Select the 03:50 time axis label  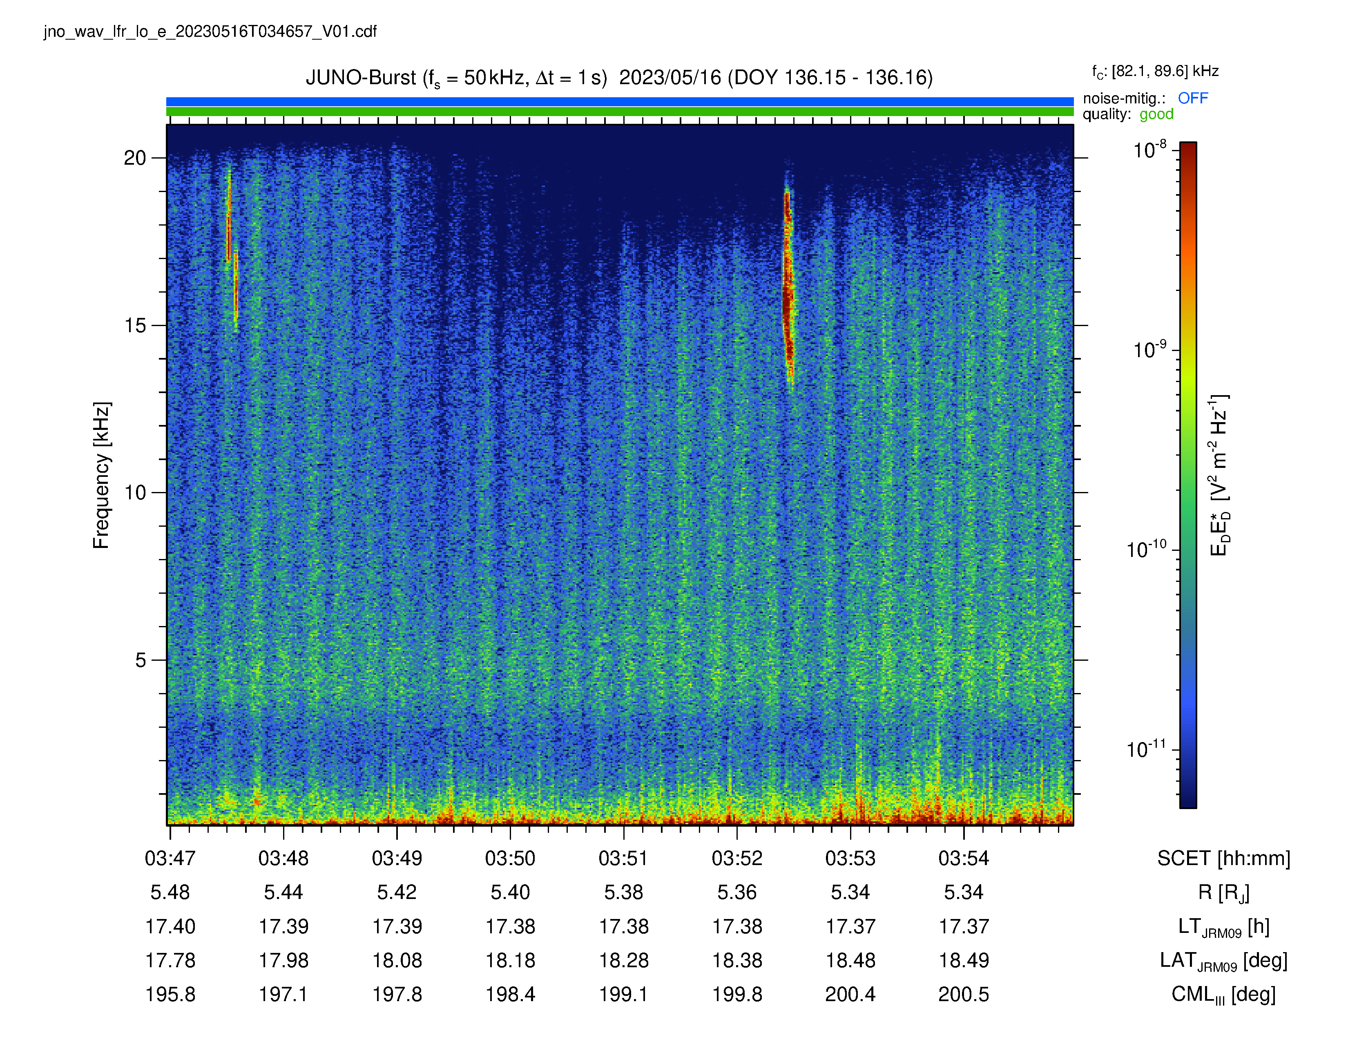pyautogui.click(x=510, y=858)
